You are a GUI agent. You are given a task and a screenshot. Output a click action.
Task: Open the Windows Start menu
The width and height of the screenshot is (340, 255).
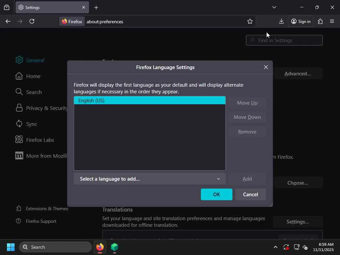click(x=11, y=247)
